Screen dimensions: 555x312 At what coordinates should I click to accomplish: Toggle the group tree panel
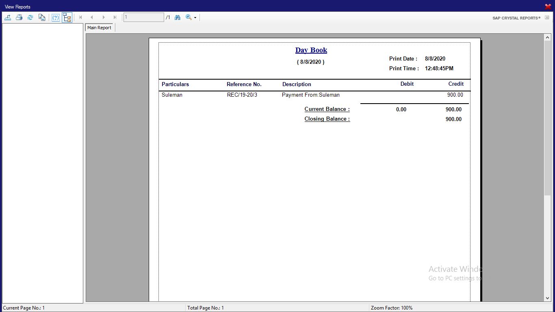click(67, 17)
